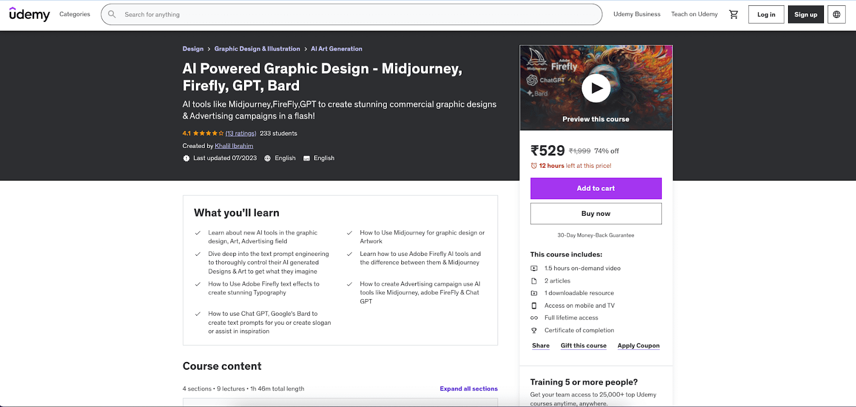
Task: Click the Udemy logo
Action: click(x=29, y=14)
